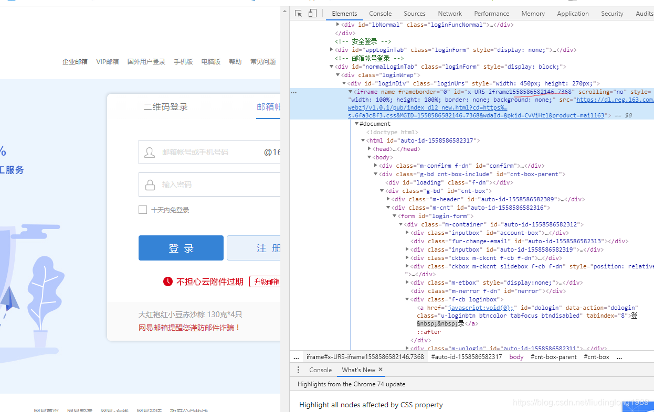Open the 企业邮箱 link

tap(75, 62)
